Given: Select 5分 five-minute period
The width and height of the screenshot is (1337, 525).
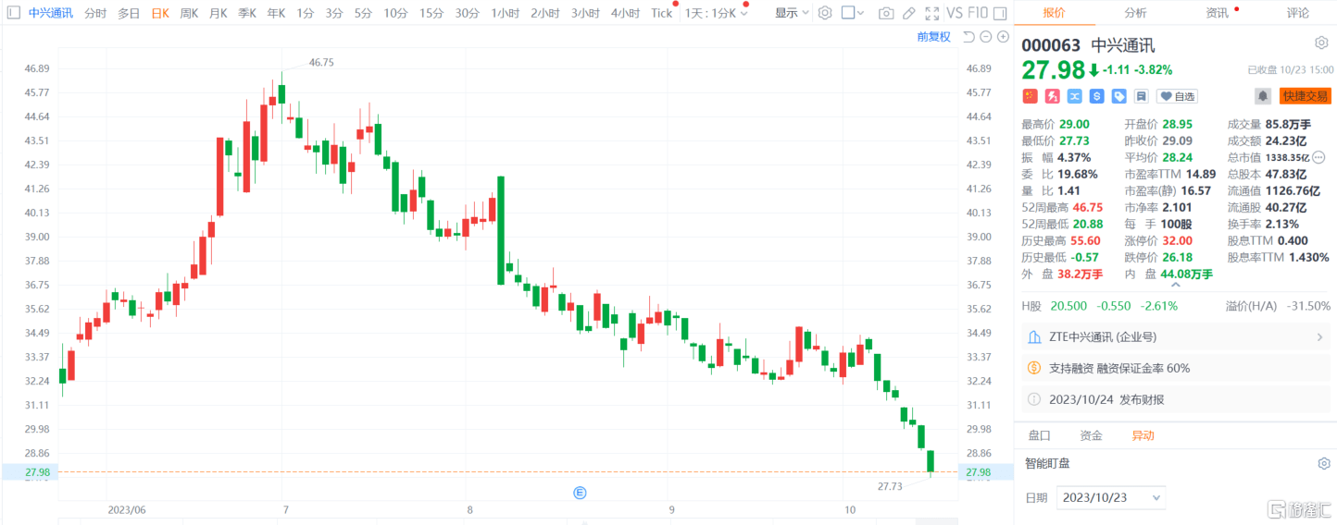Looking at the screenshot, I should (x=363, y=14).
